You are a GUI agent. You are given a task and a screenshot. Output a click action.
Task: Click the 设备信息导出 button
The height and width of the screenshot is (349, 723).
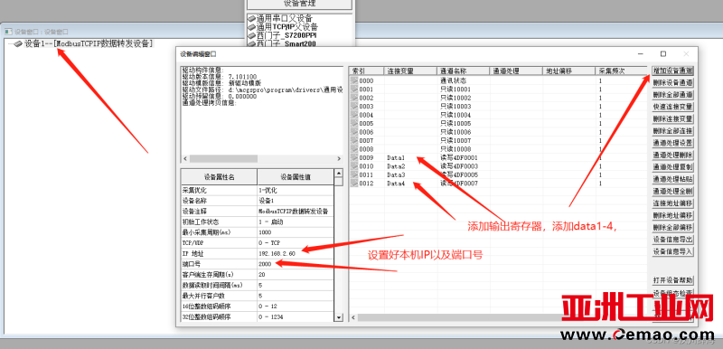(x=672, y=240)
